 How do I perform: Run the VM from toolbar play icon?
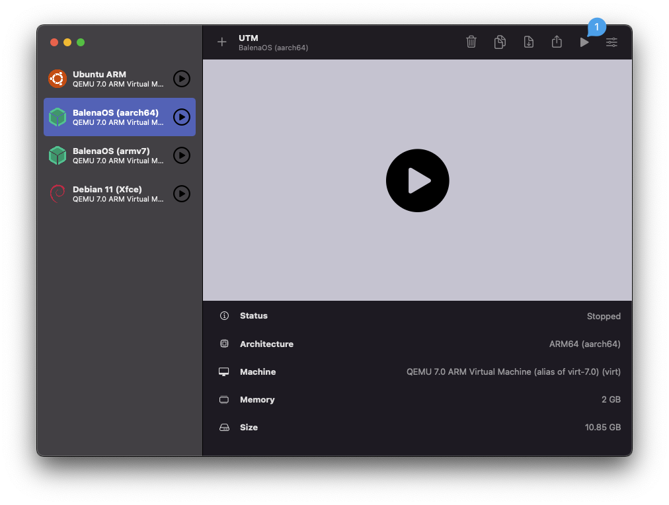pyautogui.click(x=584, y=42)
